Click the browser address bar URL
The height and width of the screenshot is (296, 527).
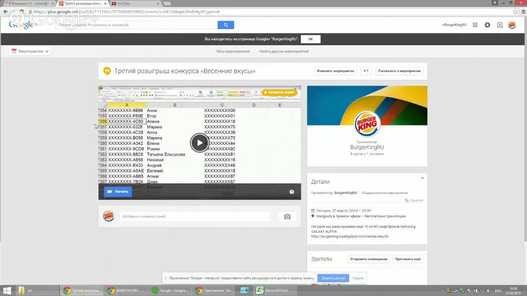[133, 12]
